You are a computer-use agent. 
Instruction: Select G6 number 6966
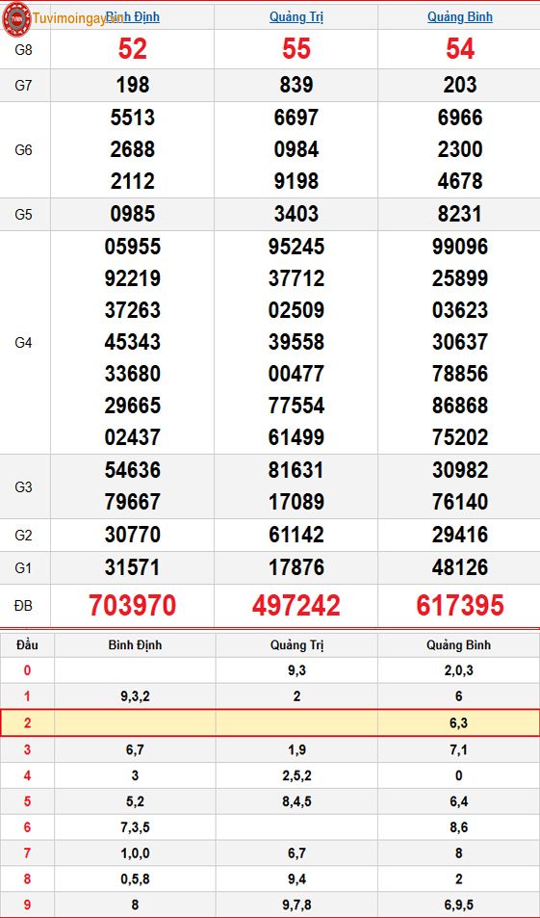click(460, 118)
